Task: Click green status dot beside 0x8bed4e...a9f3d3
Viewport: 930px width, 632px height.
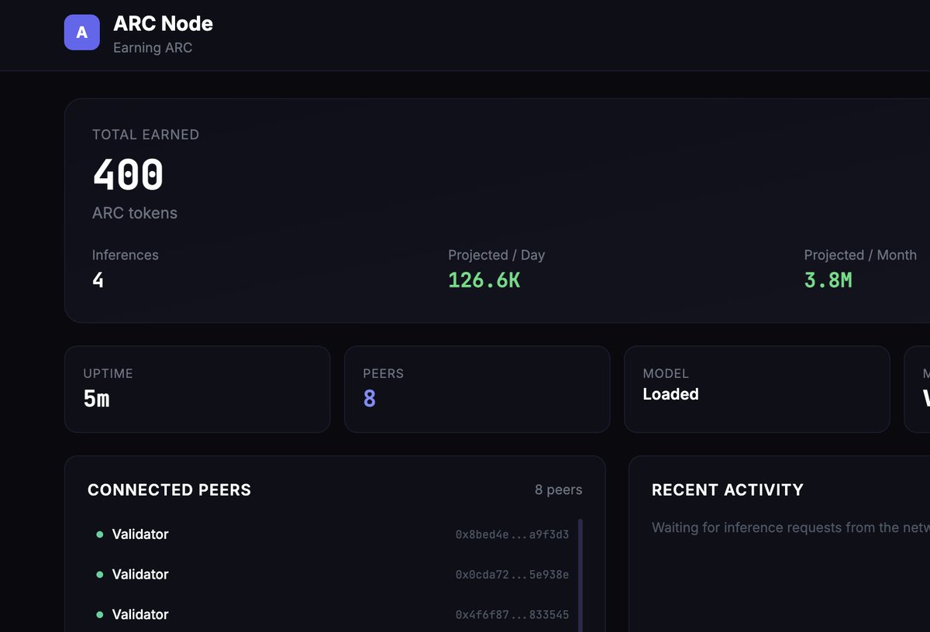Action: click(x=99, y=534)
